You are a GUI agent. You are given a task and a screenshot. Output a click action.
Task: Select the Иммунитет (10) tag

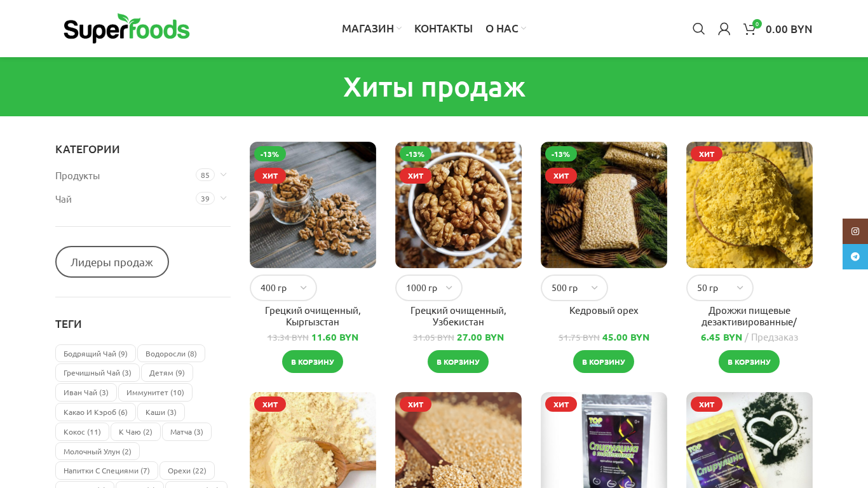click(155, 393)
